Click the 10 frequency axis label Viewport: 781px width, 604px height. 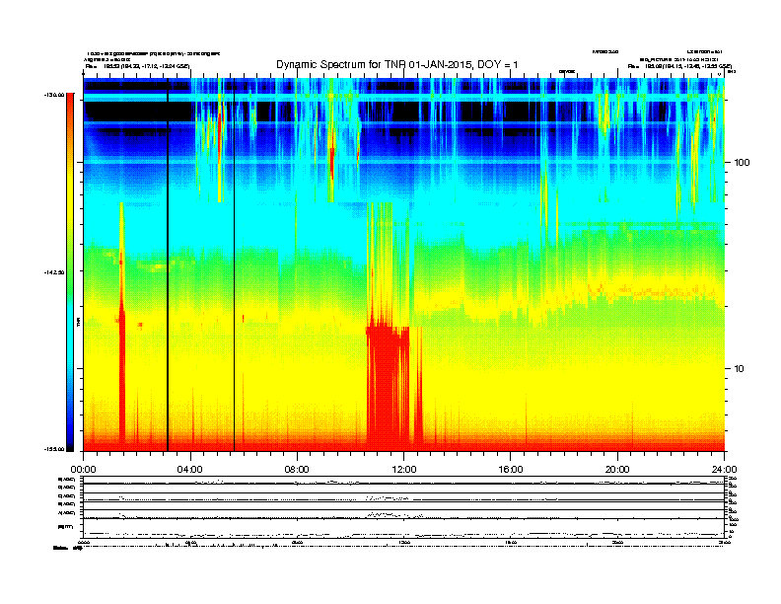tap(740, 369)
